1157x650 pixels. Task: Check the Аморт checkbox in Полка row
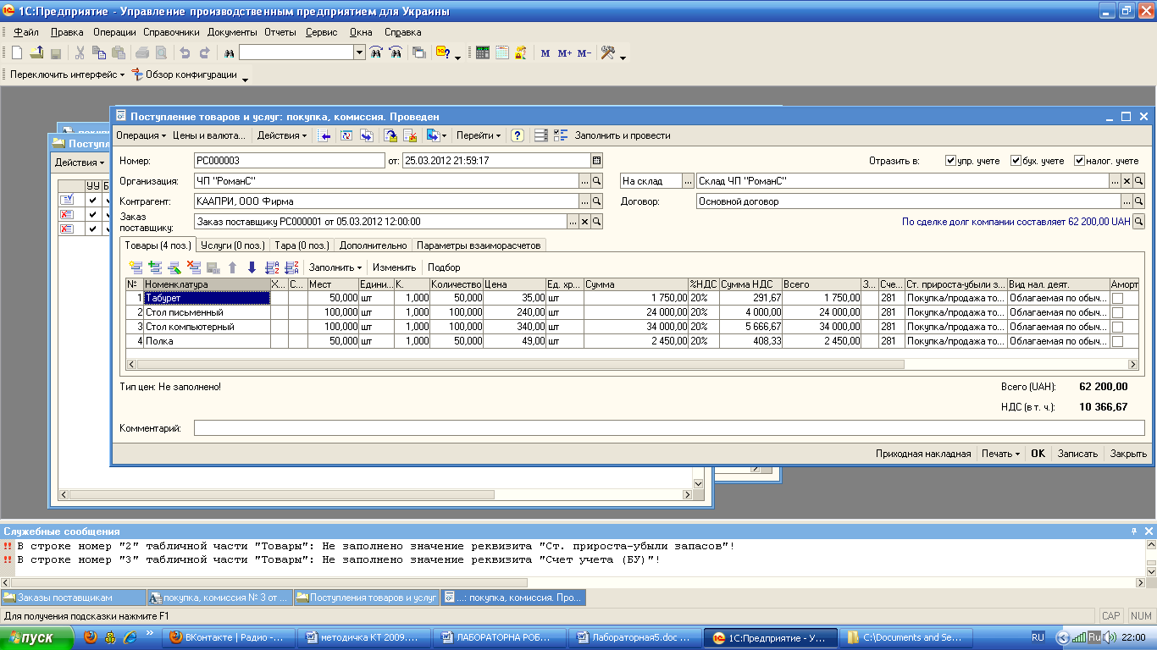click(x=1117, y=342)
